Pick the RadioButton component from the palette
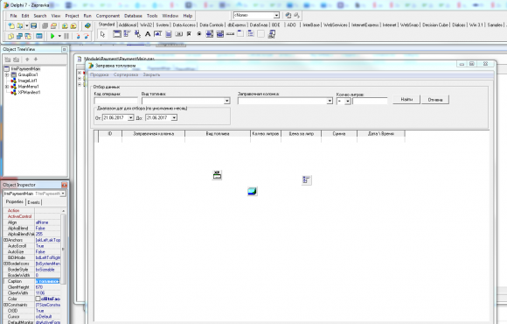507x324 pixels. coord(199,34)
